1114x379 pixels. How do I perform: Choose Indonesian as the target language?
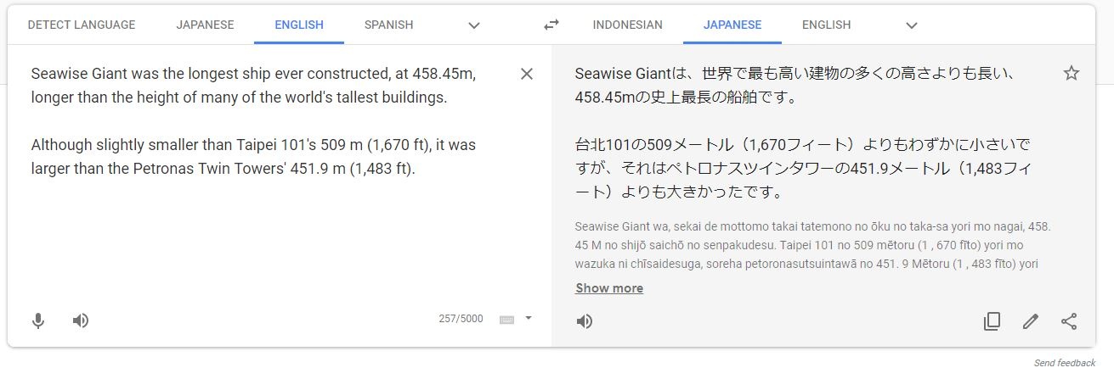pyautogui.click(x=627, y=25)
